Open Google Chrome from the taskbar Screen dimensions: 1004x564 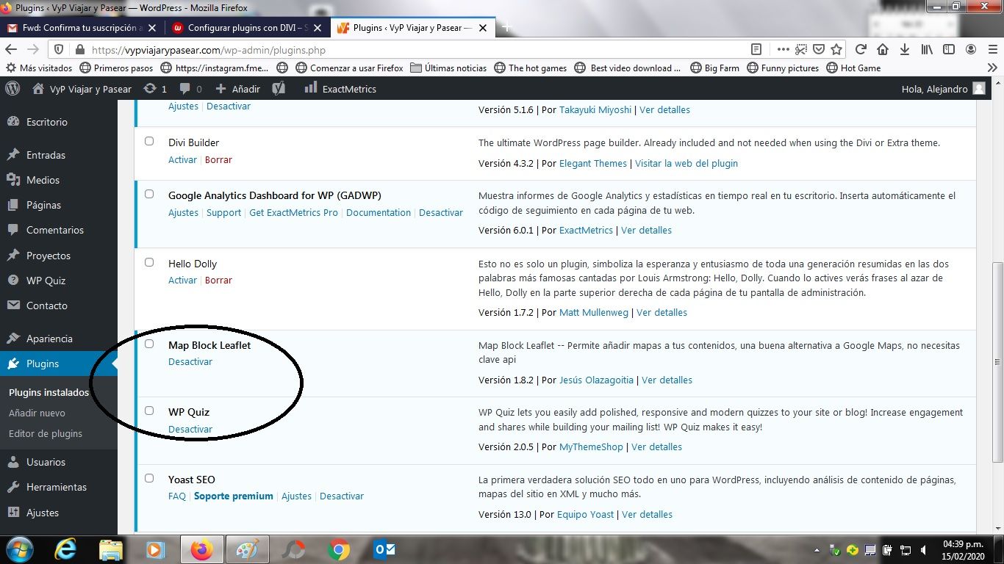click(339, 549)
